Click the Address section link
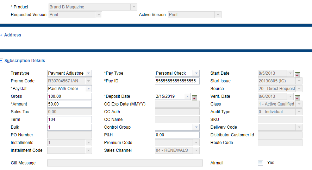Viewport: 312px width, 170px height. click(x=13, y=35)
